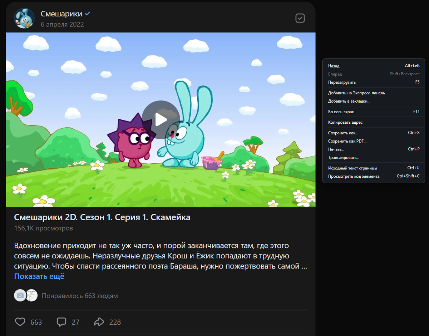Screen dimensions: 429x336
Task: Select Перезагрузить in the context menu
Action: point(374,82)
